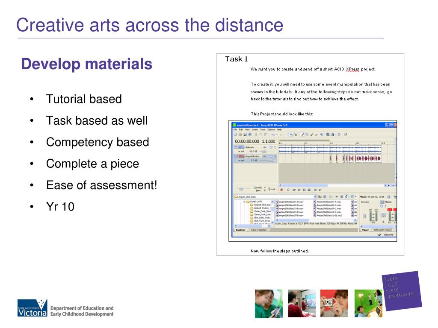Screen dimensions: 438x328
Task: Switch to the Track Properties tab
Action: (x=258, y=230)
